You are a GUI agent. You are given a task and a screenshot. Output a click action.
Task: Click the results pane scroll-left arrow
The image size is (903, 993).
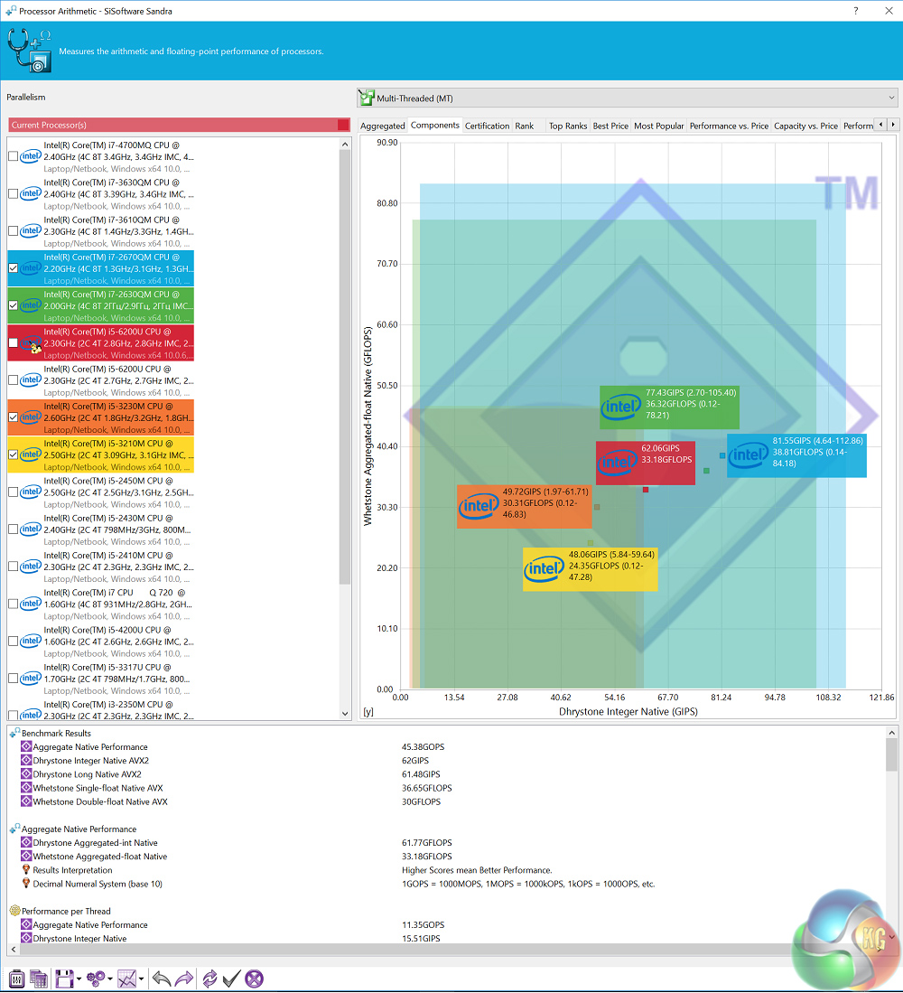(14, 950)
